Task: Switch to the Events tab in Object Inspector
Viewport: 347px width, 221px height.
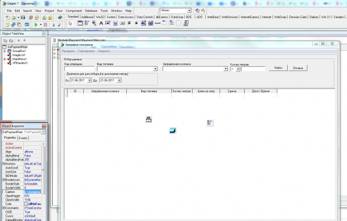Action: (23, 138)
